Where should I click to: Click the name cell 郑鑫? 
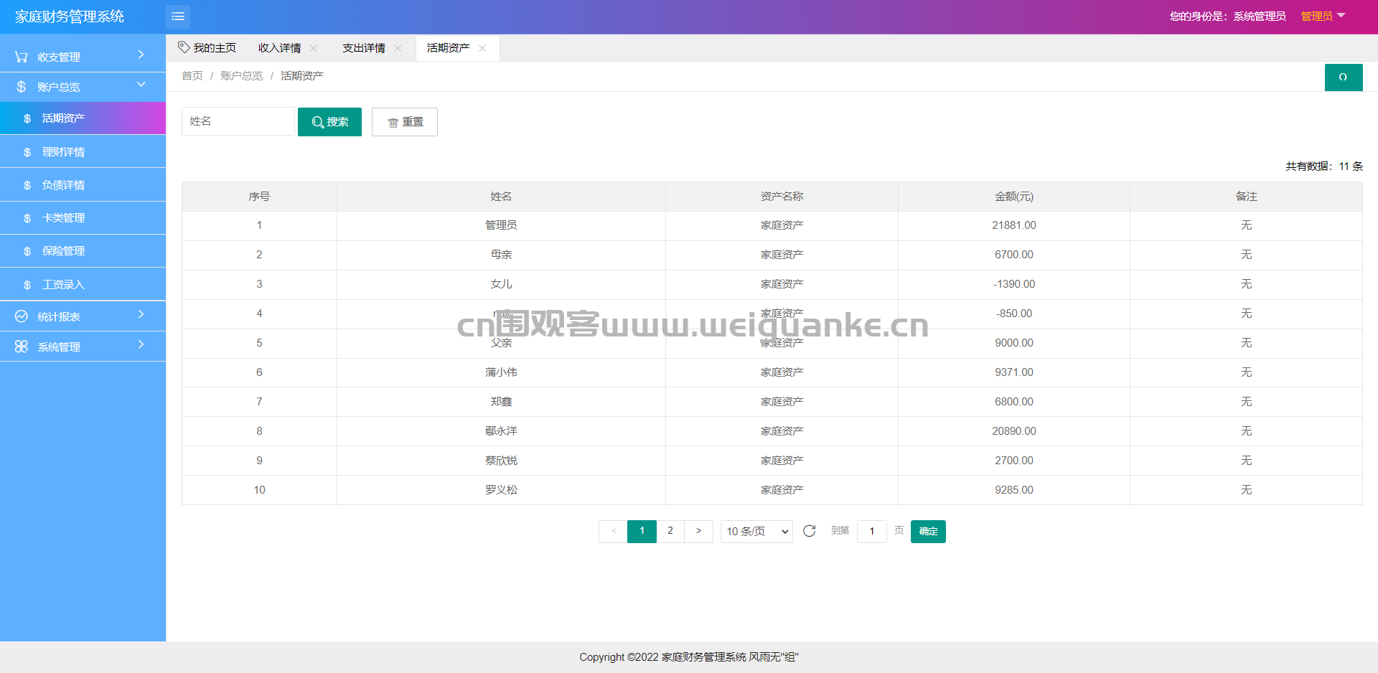(501, 402)
